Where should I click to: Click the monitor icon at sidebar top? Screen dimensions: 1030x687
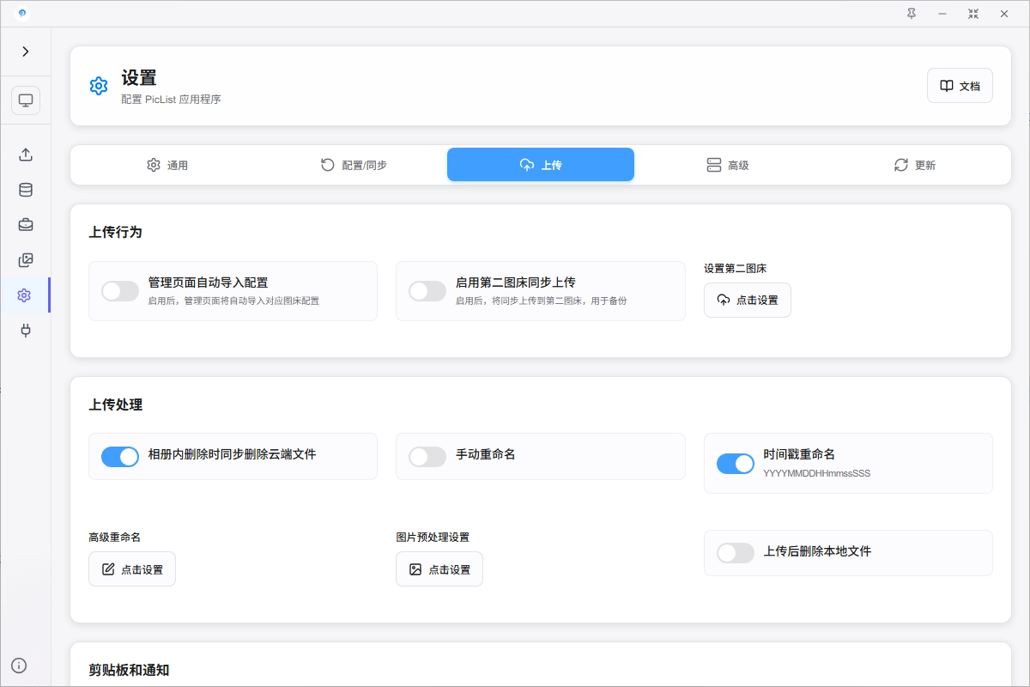[x=26, y=100]
